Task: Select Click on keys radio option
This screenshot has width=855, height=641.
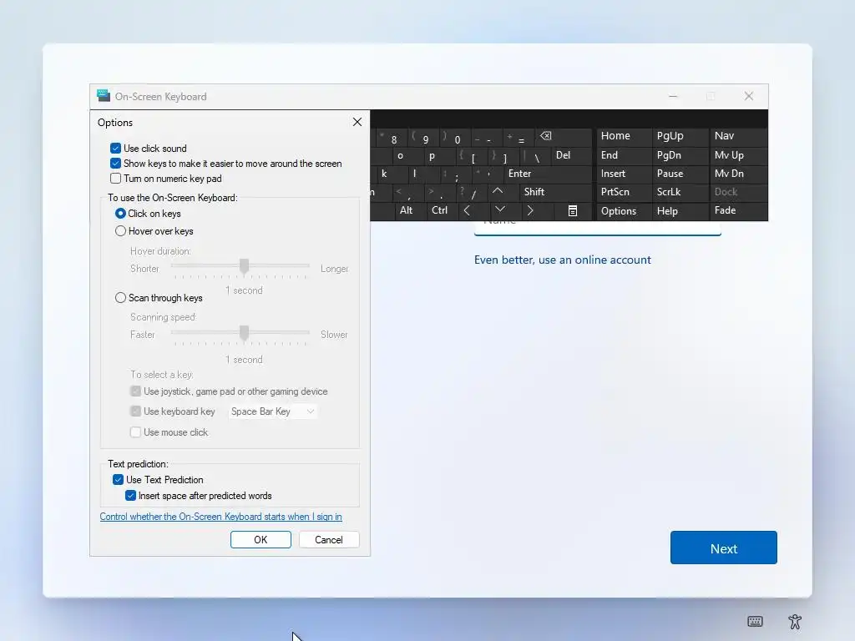Action: (120, 214)
